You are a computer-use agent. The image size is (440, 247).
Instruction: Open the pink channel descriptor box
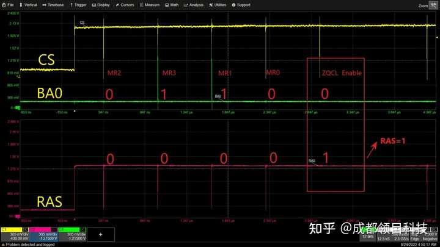43,234
